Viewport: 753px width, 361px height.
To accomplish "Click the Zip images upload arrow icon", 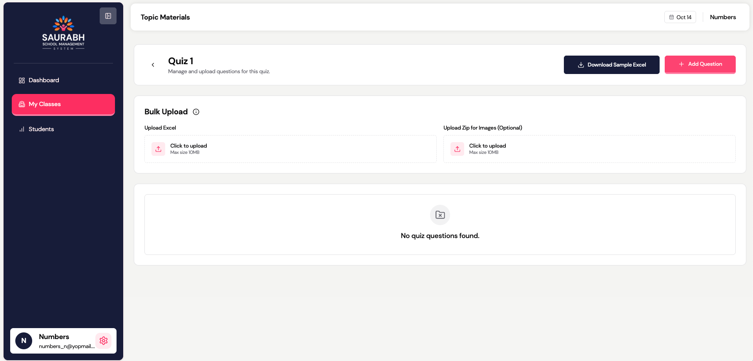I will 458,149.
